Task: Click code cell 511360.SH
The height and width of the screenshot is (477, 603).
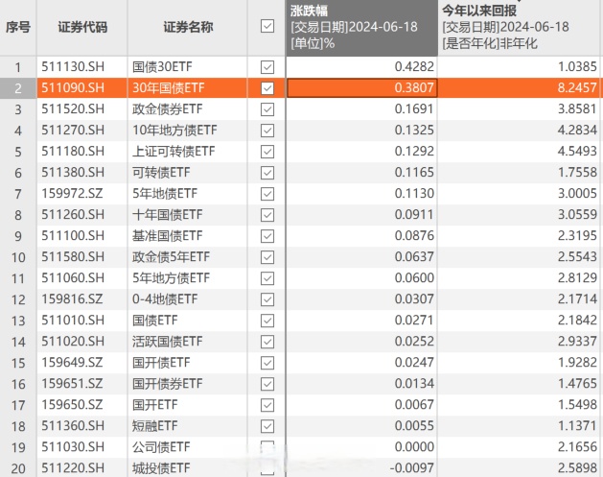Action: point(81,426)
